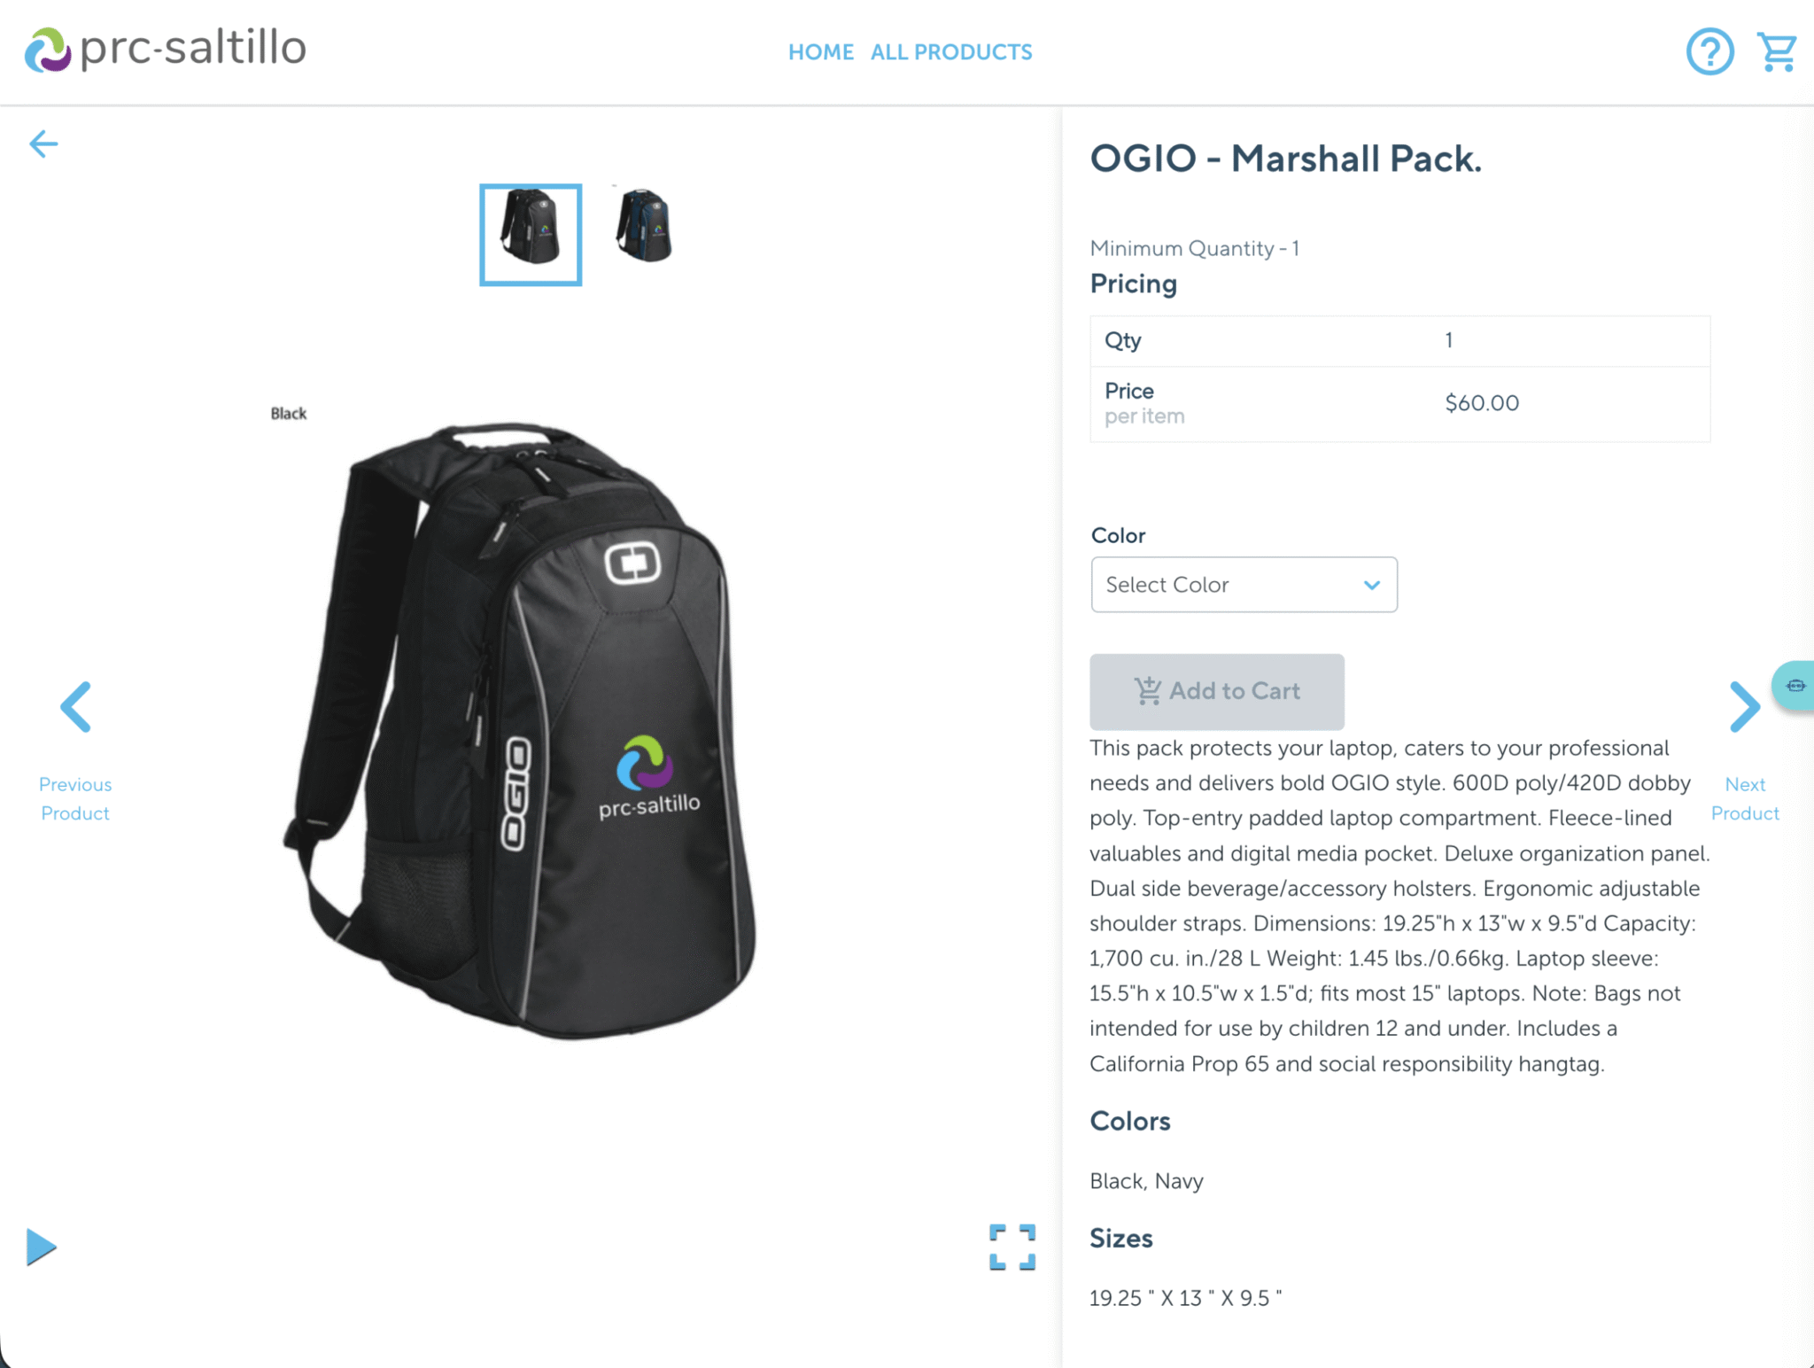Click the Add to Cart button
The image size is (1814, 1368).
(1216, 691)
